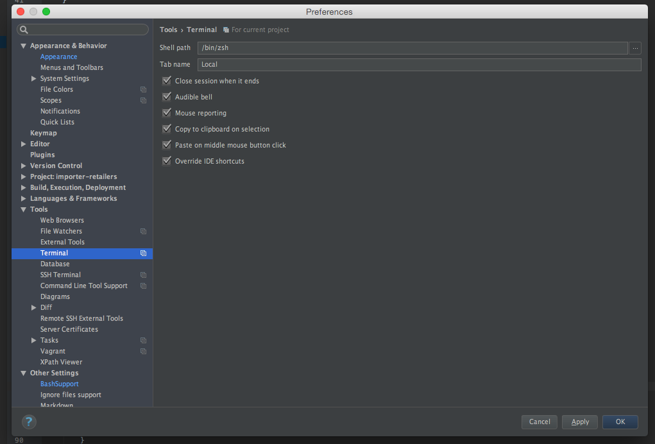Select the Terminal tree row
Viewport: 655px width, 444px height.
(82, 253)
